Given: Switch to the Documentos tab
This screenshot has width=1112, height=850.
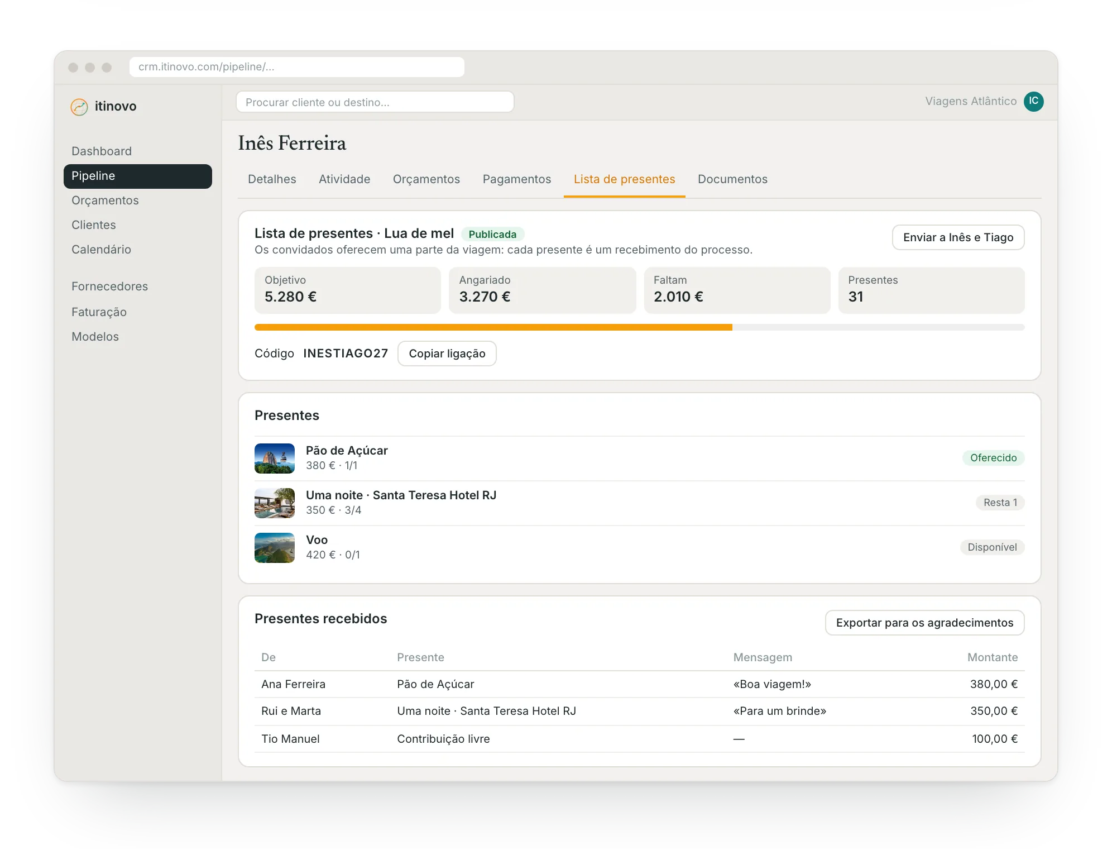Looking at the screenshot, I should point(732,179).
